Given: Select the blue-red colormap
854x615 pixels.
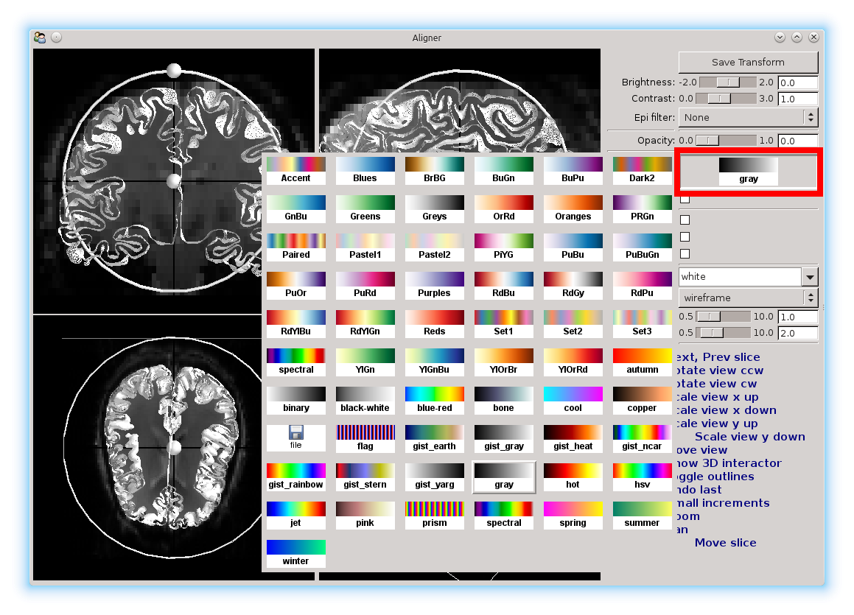Looking at the screenshot, I should 435,400.
